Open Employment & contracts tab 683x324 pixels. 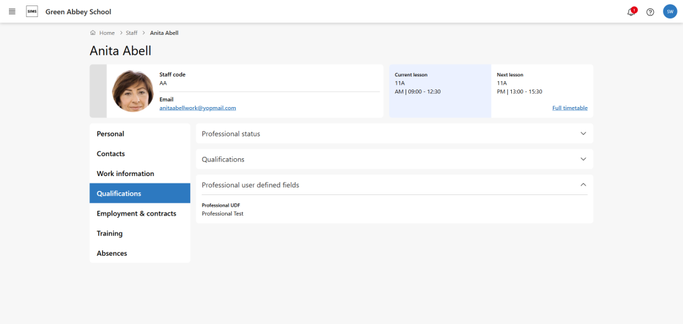coord(136,213)
